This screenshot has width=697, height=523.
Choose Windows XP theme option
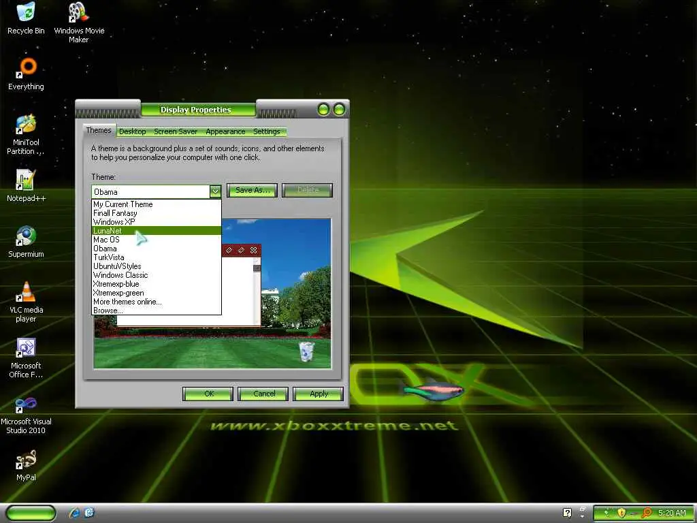click(157, 222)
